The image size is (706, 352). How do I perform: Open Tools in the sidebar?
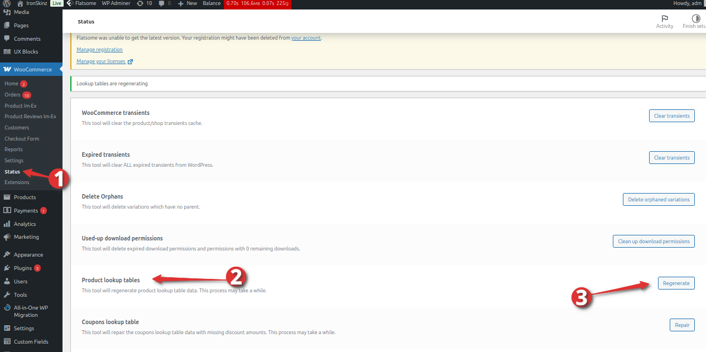20,295
